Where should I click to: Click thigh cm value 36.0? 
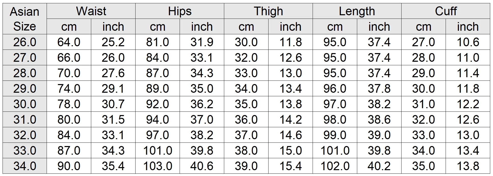pyautogui.click(x=246, y=119)
